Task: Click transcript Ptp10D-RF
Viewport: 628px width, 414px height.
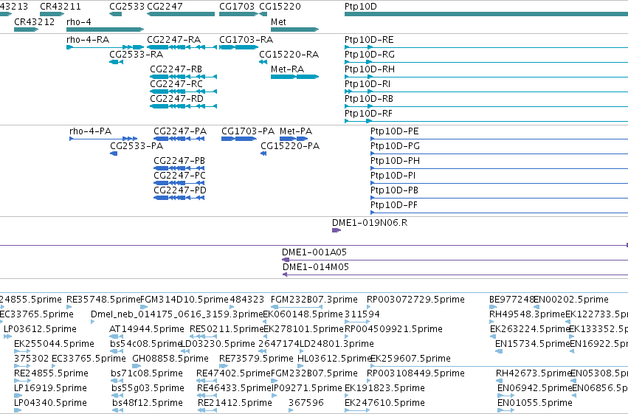Action: pos(368,114)
